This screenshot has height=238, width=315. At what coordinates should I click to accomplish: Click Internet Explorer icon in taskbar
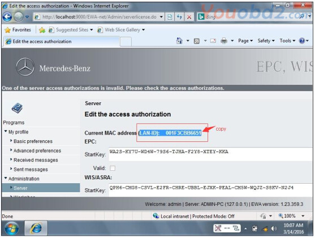(x=36, y=228)
